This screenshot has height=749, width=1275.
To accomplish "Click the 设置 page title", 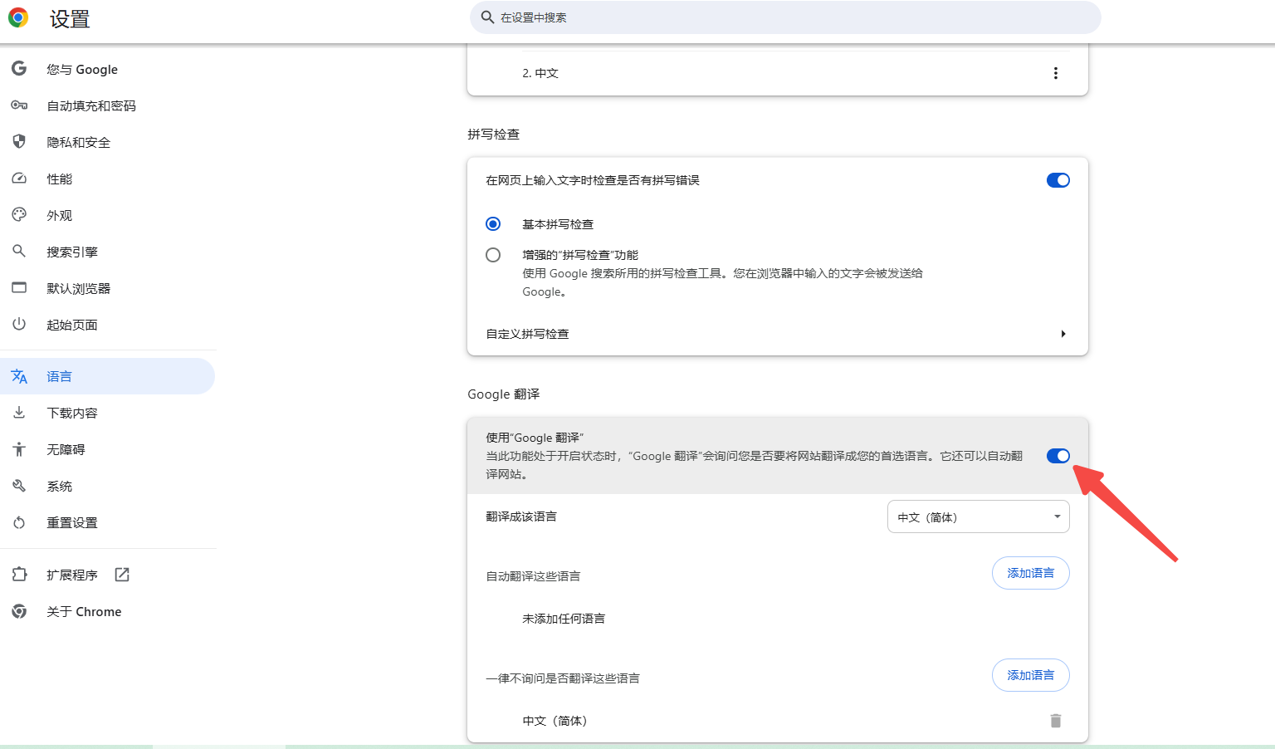I will tap(70, 18).
